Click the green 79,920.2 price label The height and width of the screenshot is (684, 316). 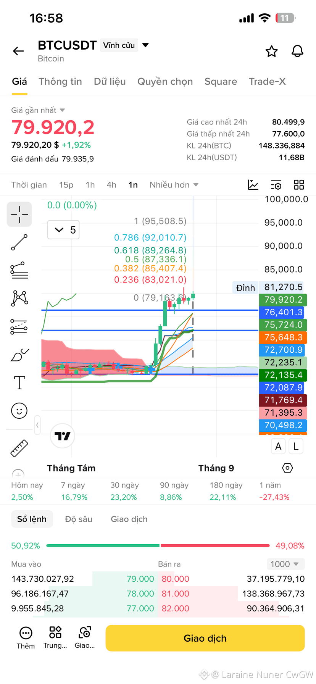[283, 300]
